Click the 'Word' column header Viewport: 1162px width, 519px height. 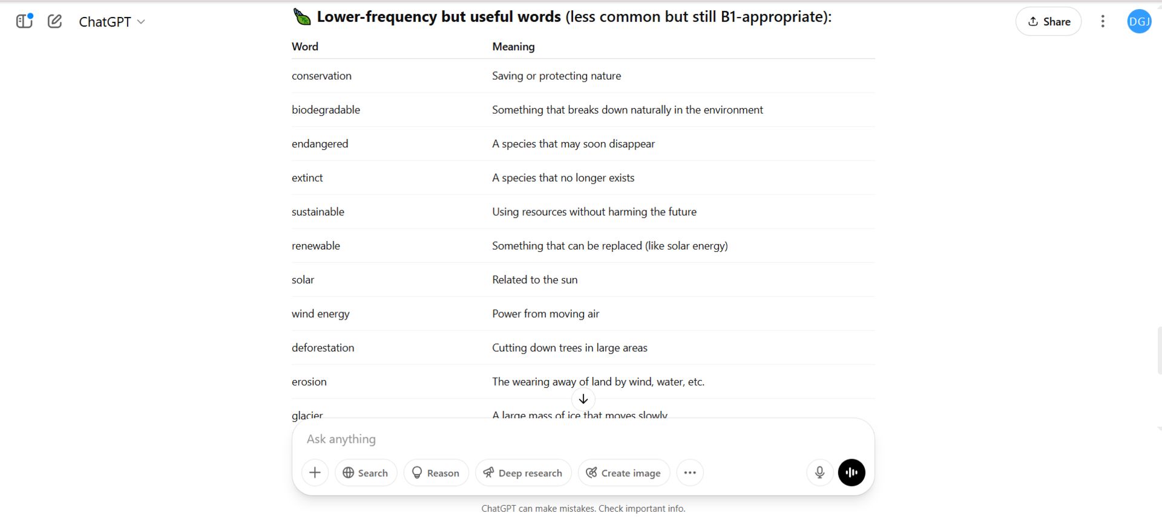click(x=305, y=47)
